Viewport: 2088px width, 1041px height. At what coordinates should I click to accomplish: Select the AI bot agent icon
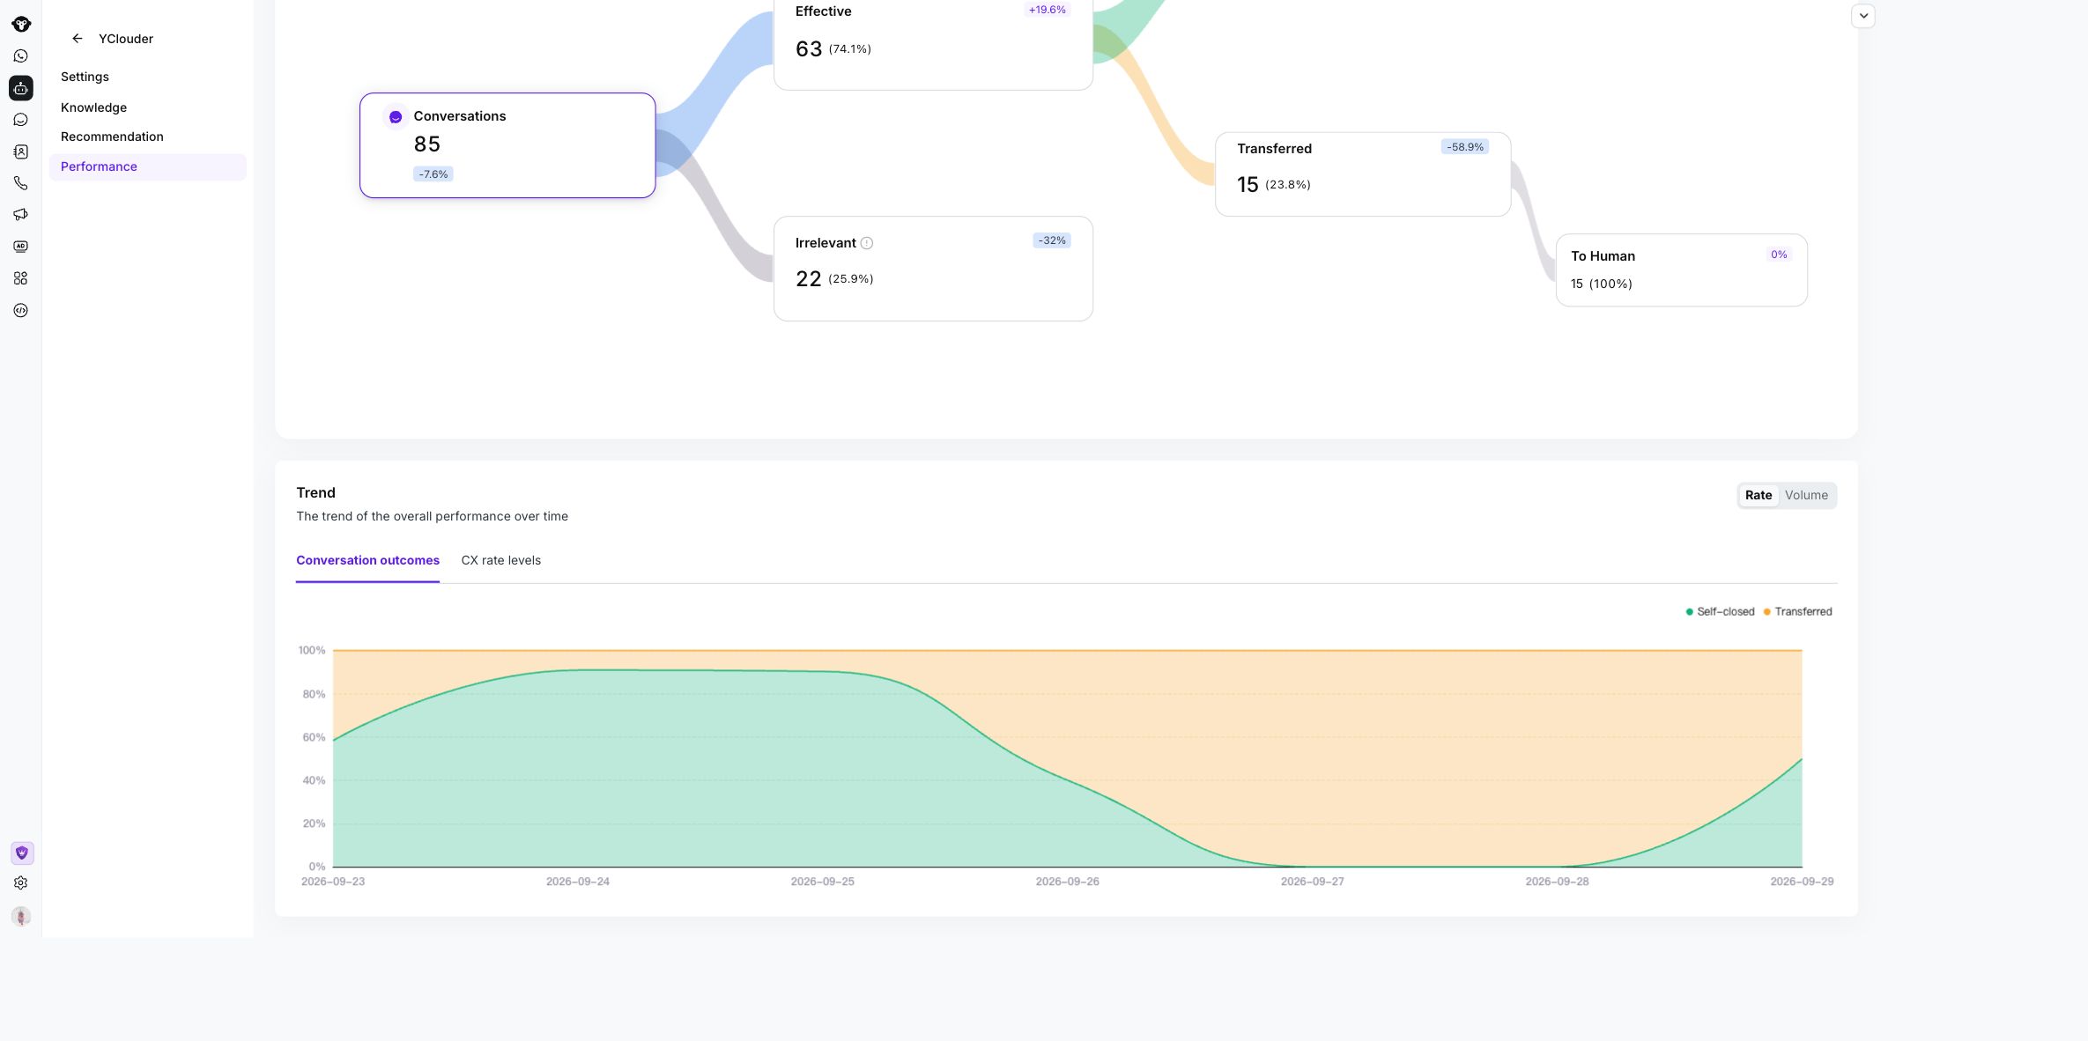pyautogui.click(x=21, y=88)
